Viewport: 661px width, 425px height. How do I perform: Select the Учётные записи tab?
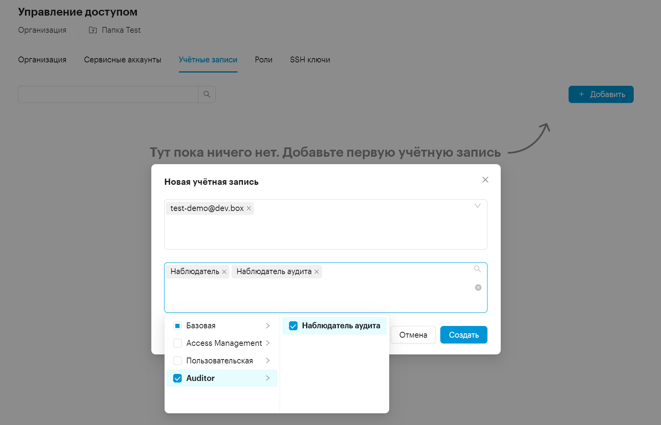[208, 60]
